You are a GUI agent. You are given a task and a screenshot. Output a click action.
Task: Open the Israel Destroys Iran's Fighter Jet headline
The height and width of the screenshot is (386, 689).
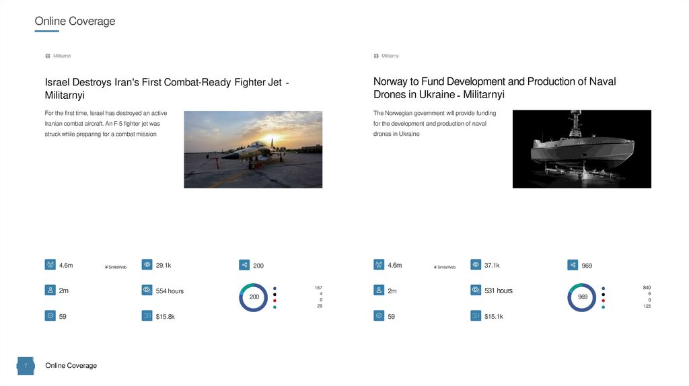(x=167, y=89)
